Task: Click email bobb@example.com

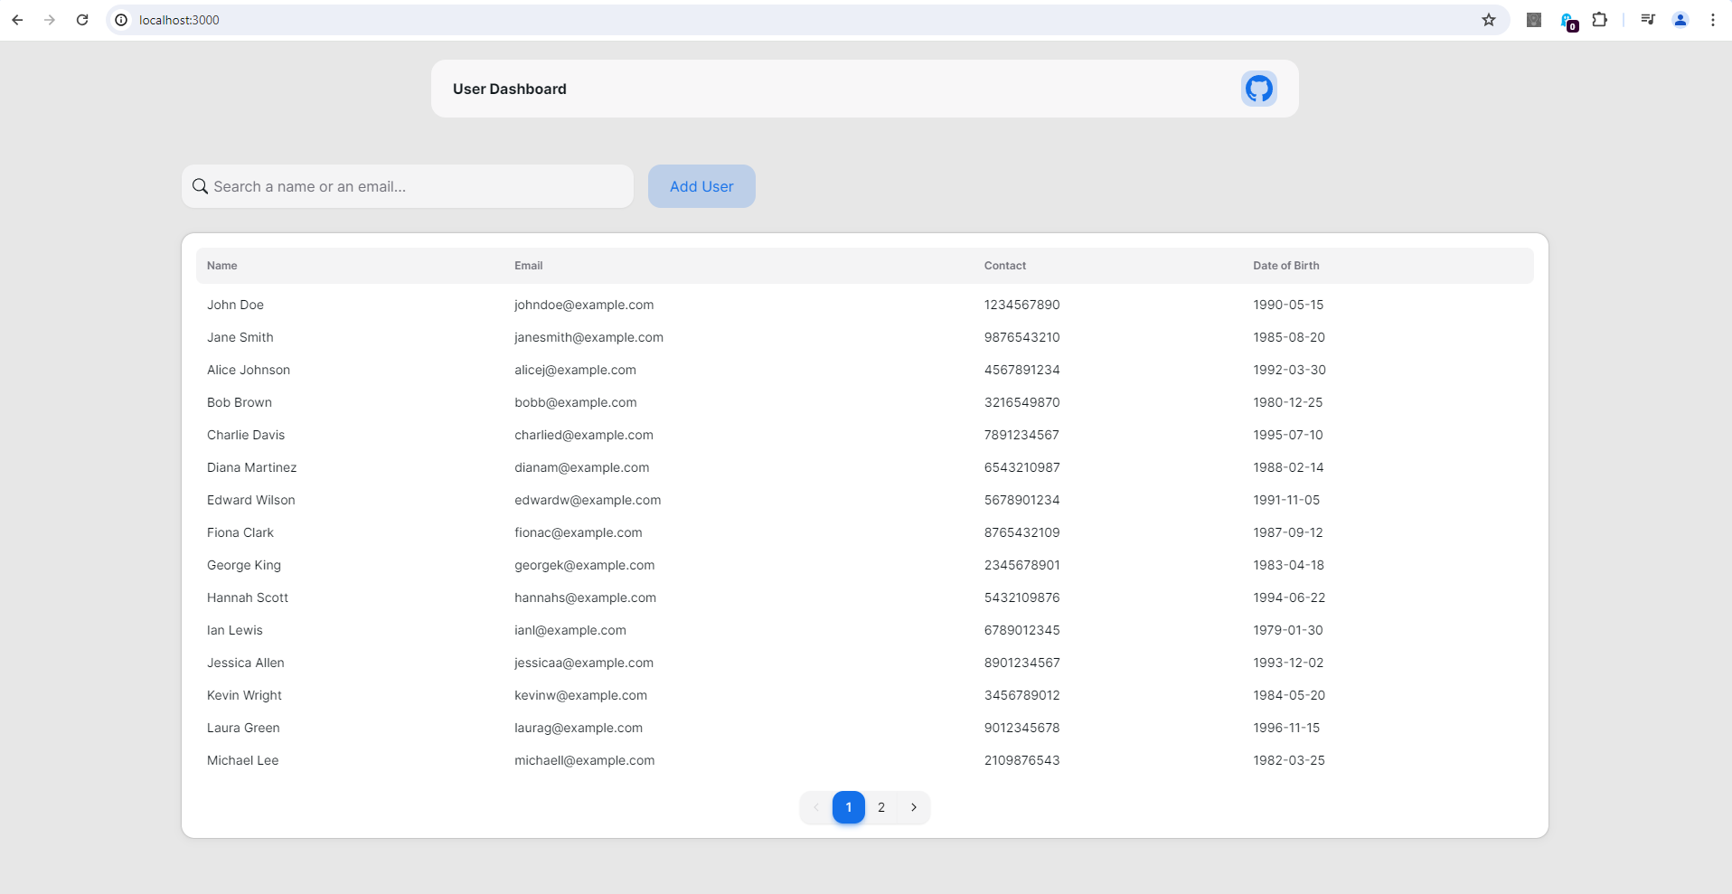Action: (x=576, y=402)
